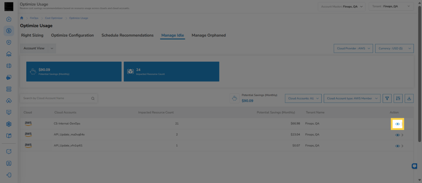Click the API_Update_vfn1qr61 account name
The image size is (422, 183).
point(68,146)
